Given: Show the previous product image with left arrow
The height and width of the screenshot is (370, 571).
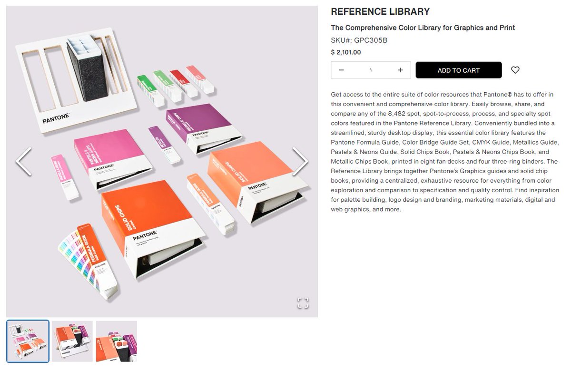Looking at the screenshot, I should [24, 162].
